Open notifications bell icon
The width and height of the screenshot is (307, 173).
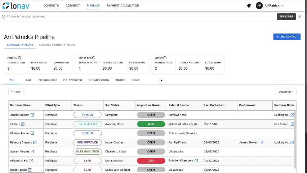(249, 6)
